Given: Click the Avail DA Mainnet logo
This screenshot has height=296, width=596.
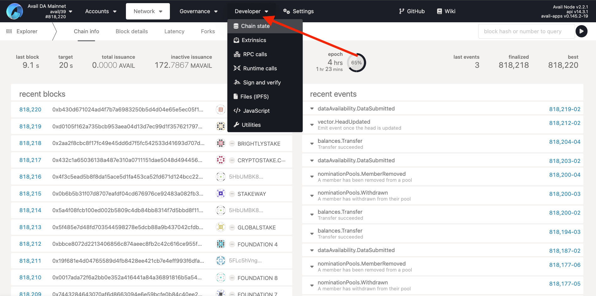Looking at the screenshot, I should tap(14, 11).
